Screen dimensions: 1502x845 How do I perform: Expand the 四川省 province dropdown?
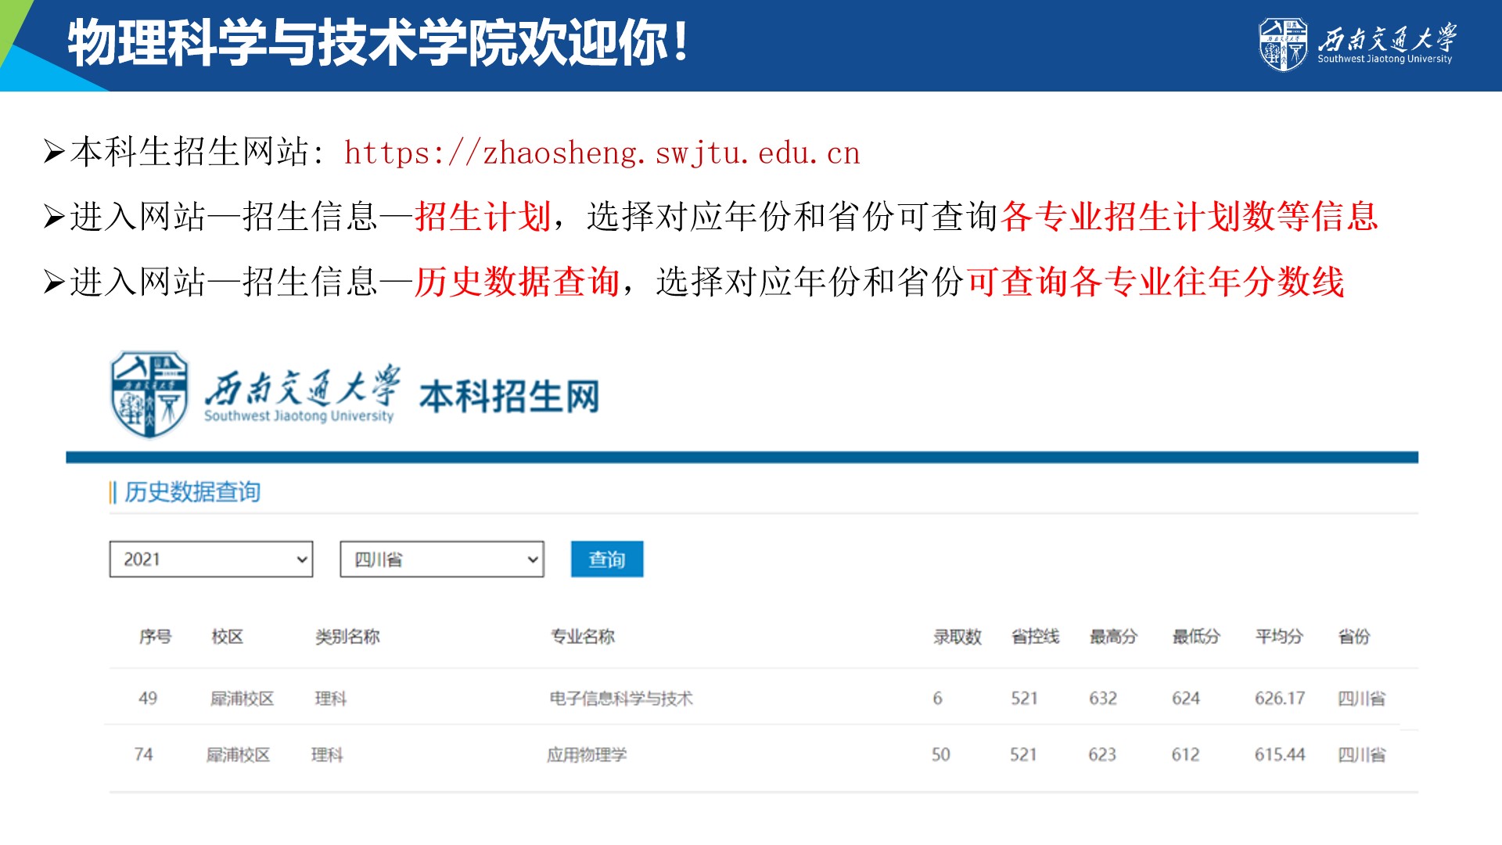[x=441, y=559]
